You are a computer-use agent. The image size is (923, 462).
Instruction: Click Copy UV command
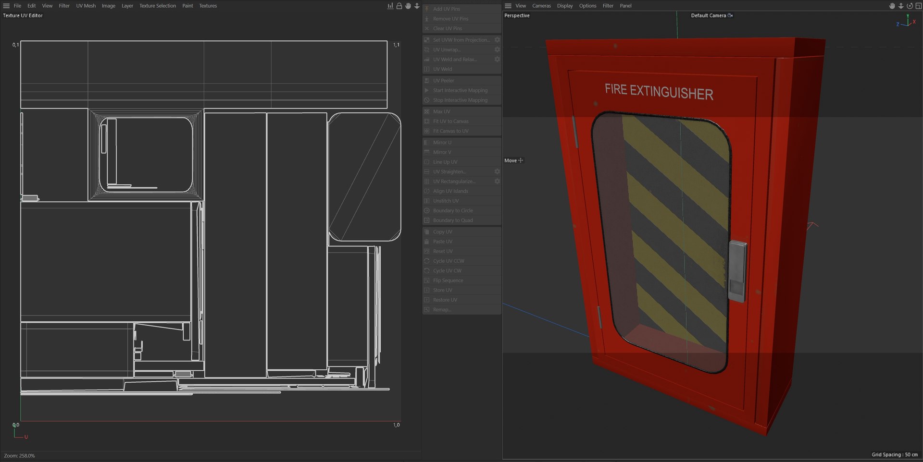click(x=462, y=232)
